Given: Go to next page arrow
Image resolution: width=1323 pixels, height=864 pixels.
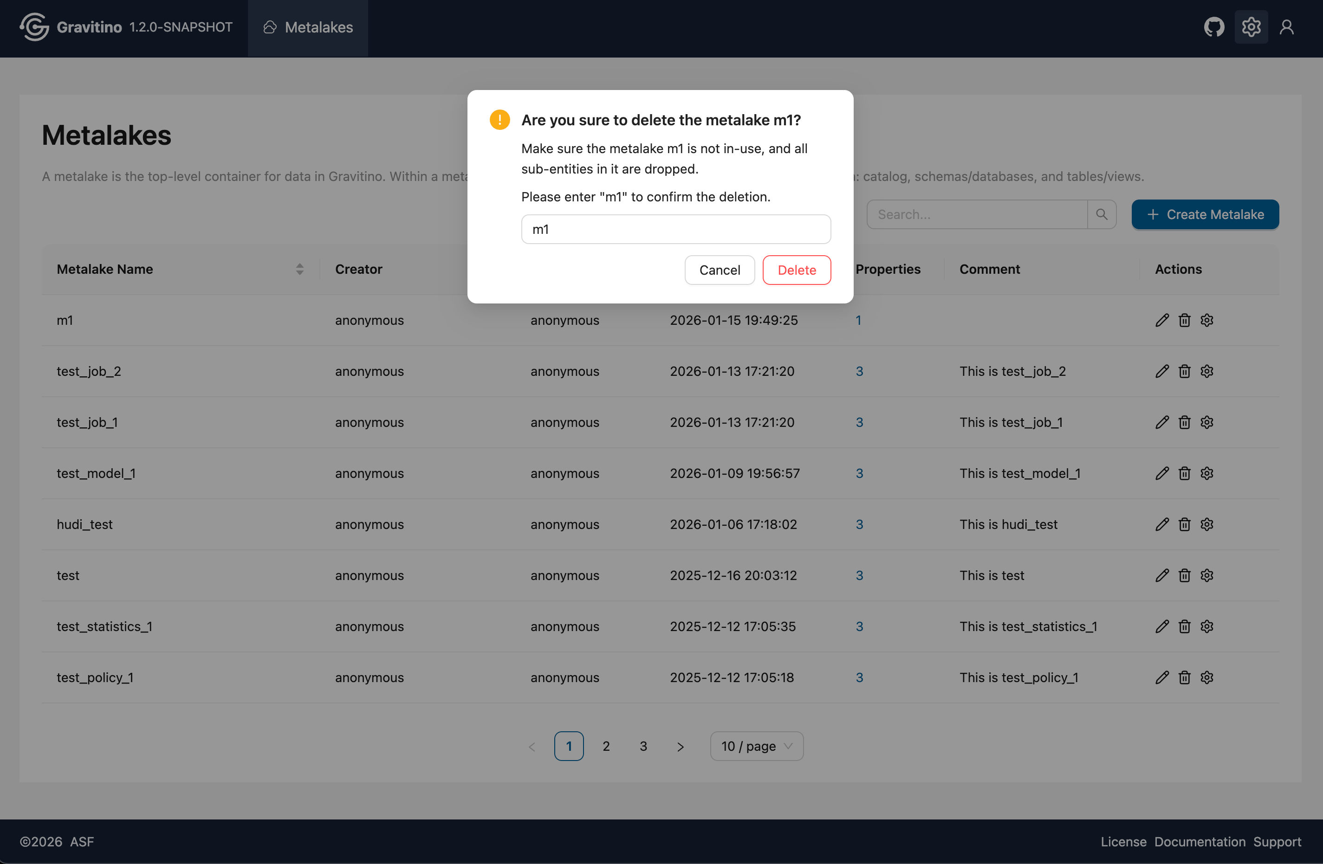Looking at the screenshot, I should pos(680,746).
